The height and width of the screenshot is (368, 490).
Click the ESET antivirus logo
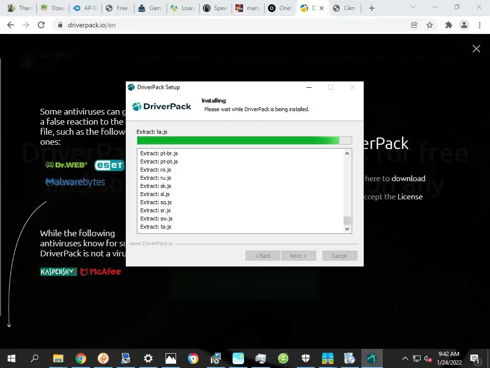pyautogui.click(x=109, y=165)
